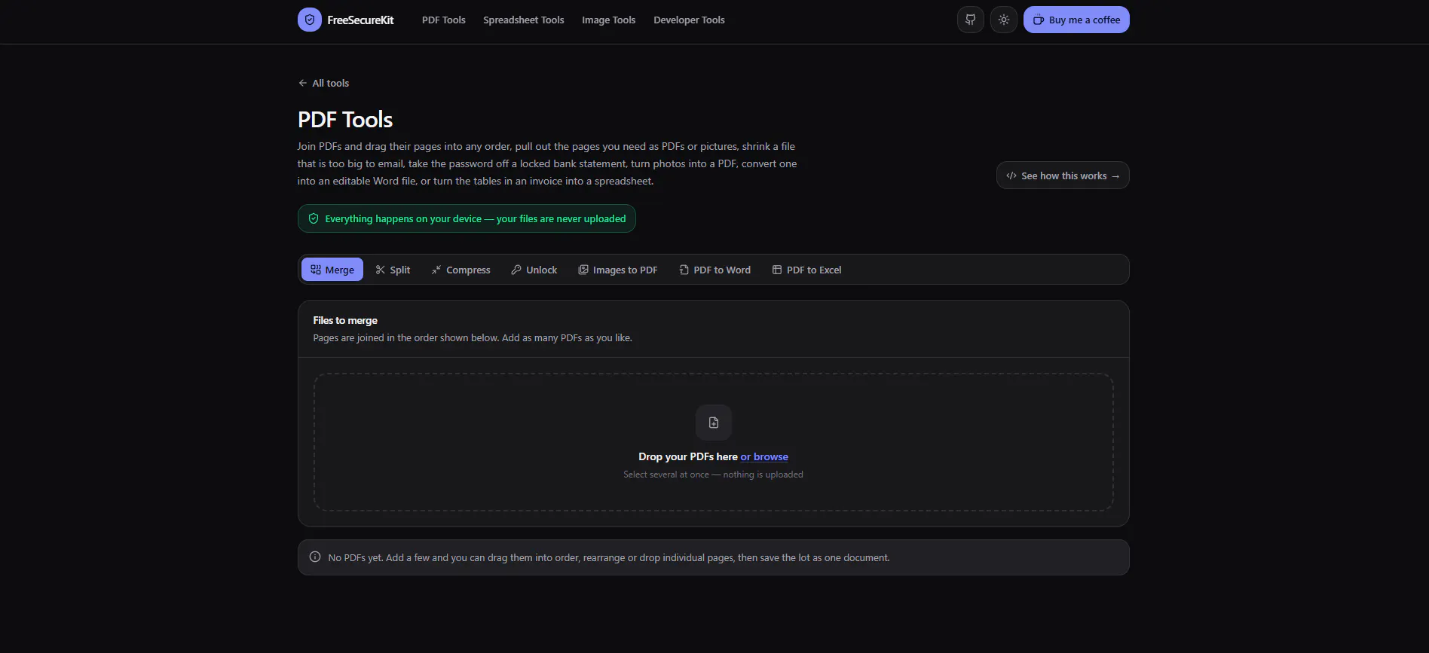
Task: Switch to the Compress tab
Action: click(461, 270)
